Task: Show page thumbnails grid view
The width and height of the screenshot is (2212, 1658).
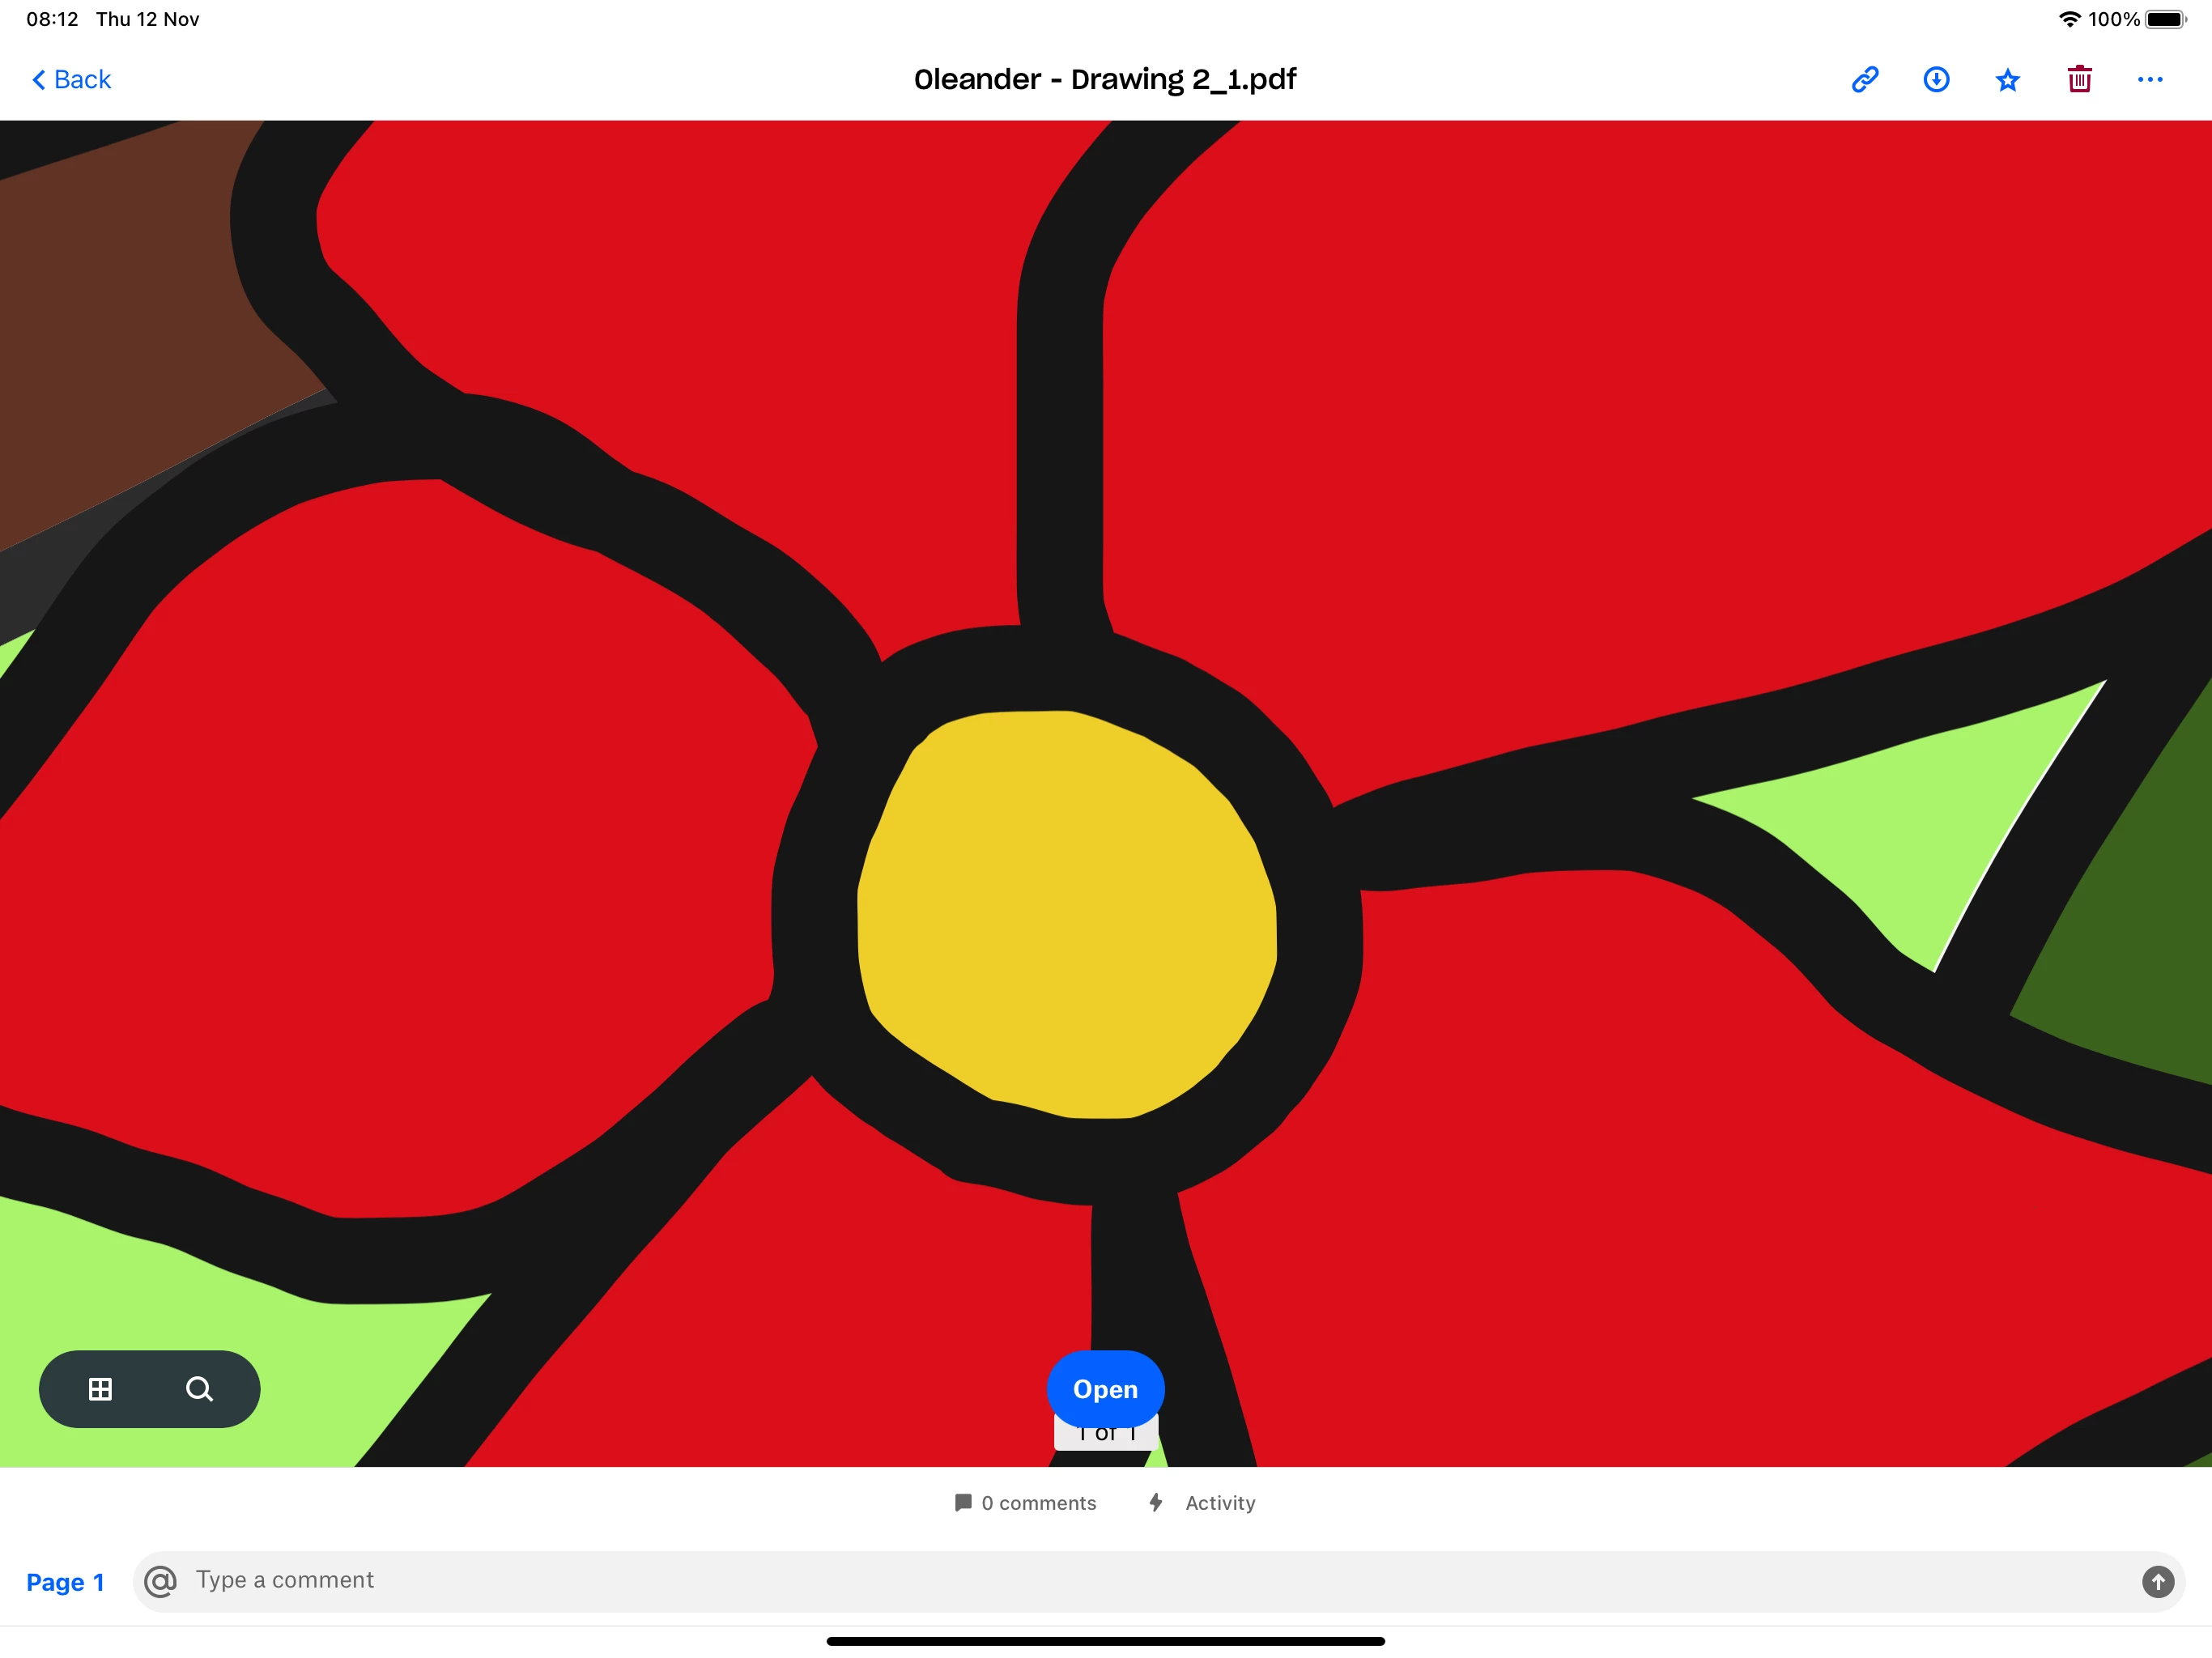Action: click(x=100, y=1389)
